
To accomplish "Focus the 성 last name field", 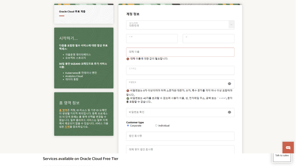I will click(208, 38).
